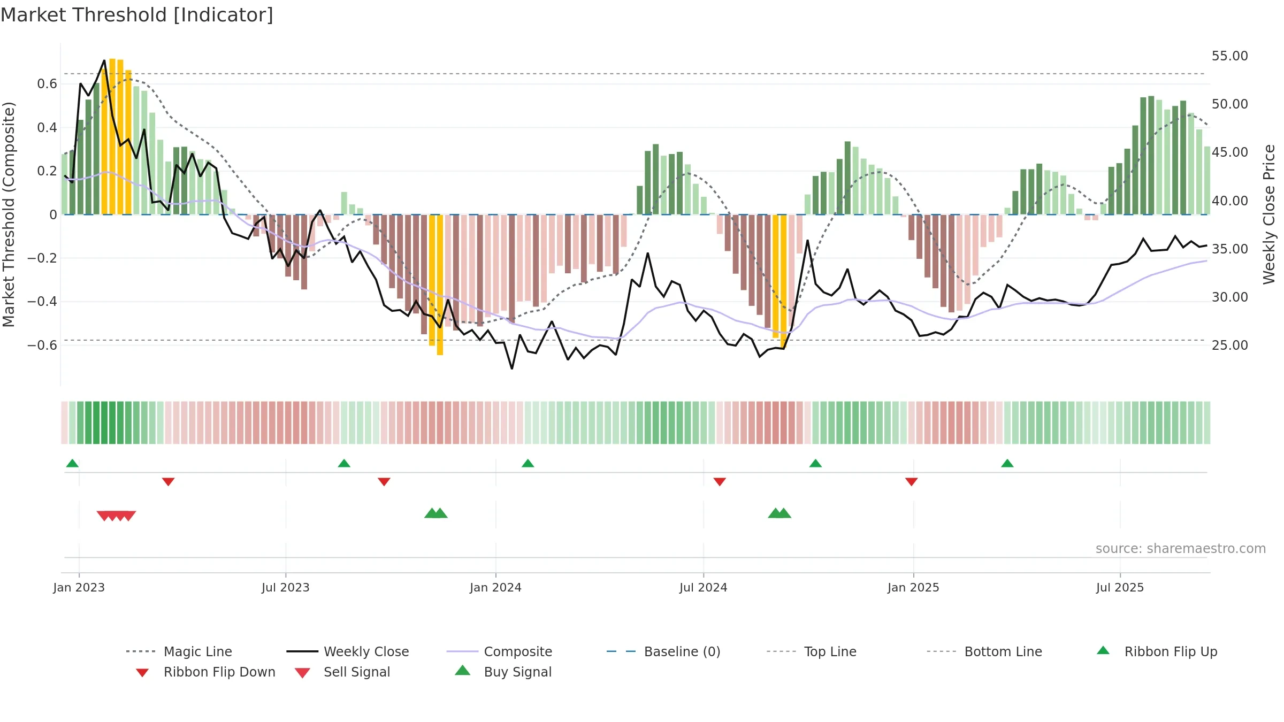Screen dimensions: 1284x722
Task: Click the 25.00 price axis label
Action: (1229, 345)
